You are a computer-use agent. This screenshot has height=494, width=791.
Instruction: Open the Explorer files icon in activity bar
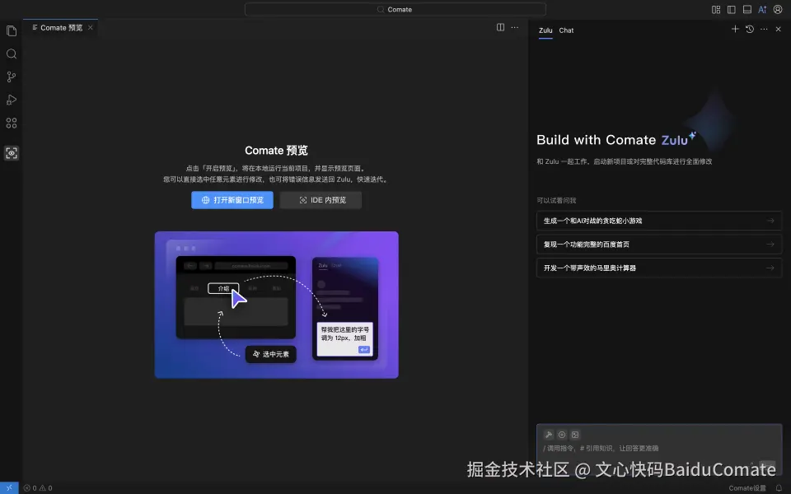tap(11, 30)
